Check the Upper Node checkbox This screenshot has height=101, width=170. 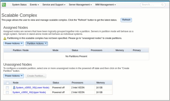pyautogui.click(x=7, y=92)
